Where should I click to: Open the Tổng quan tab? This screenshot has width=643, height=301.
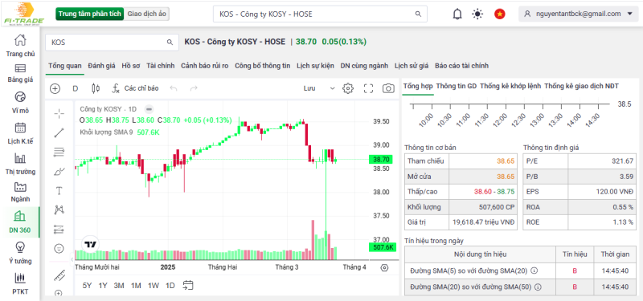click(x=65, y=66)
